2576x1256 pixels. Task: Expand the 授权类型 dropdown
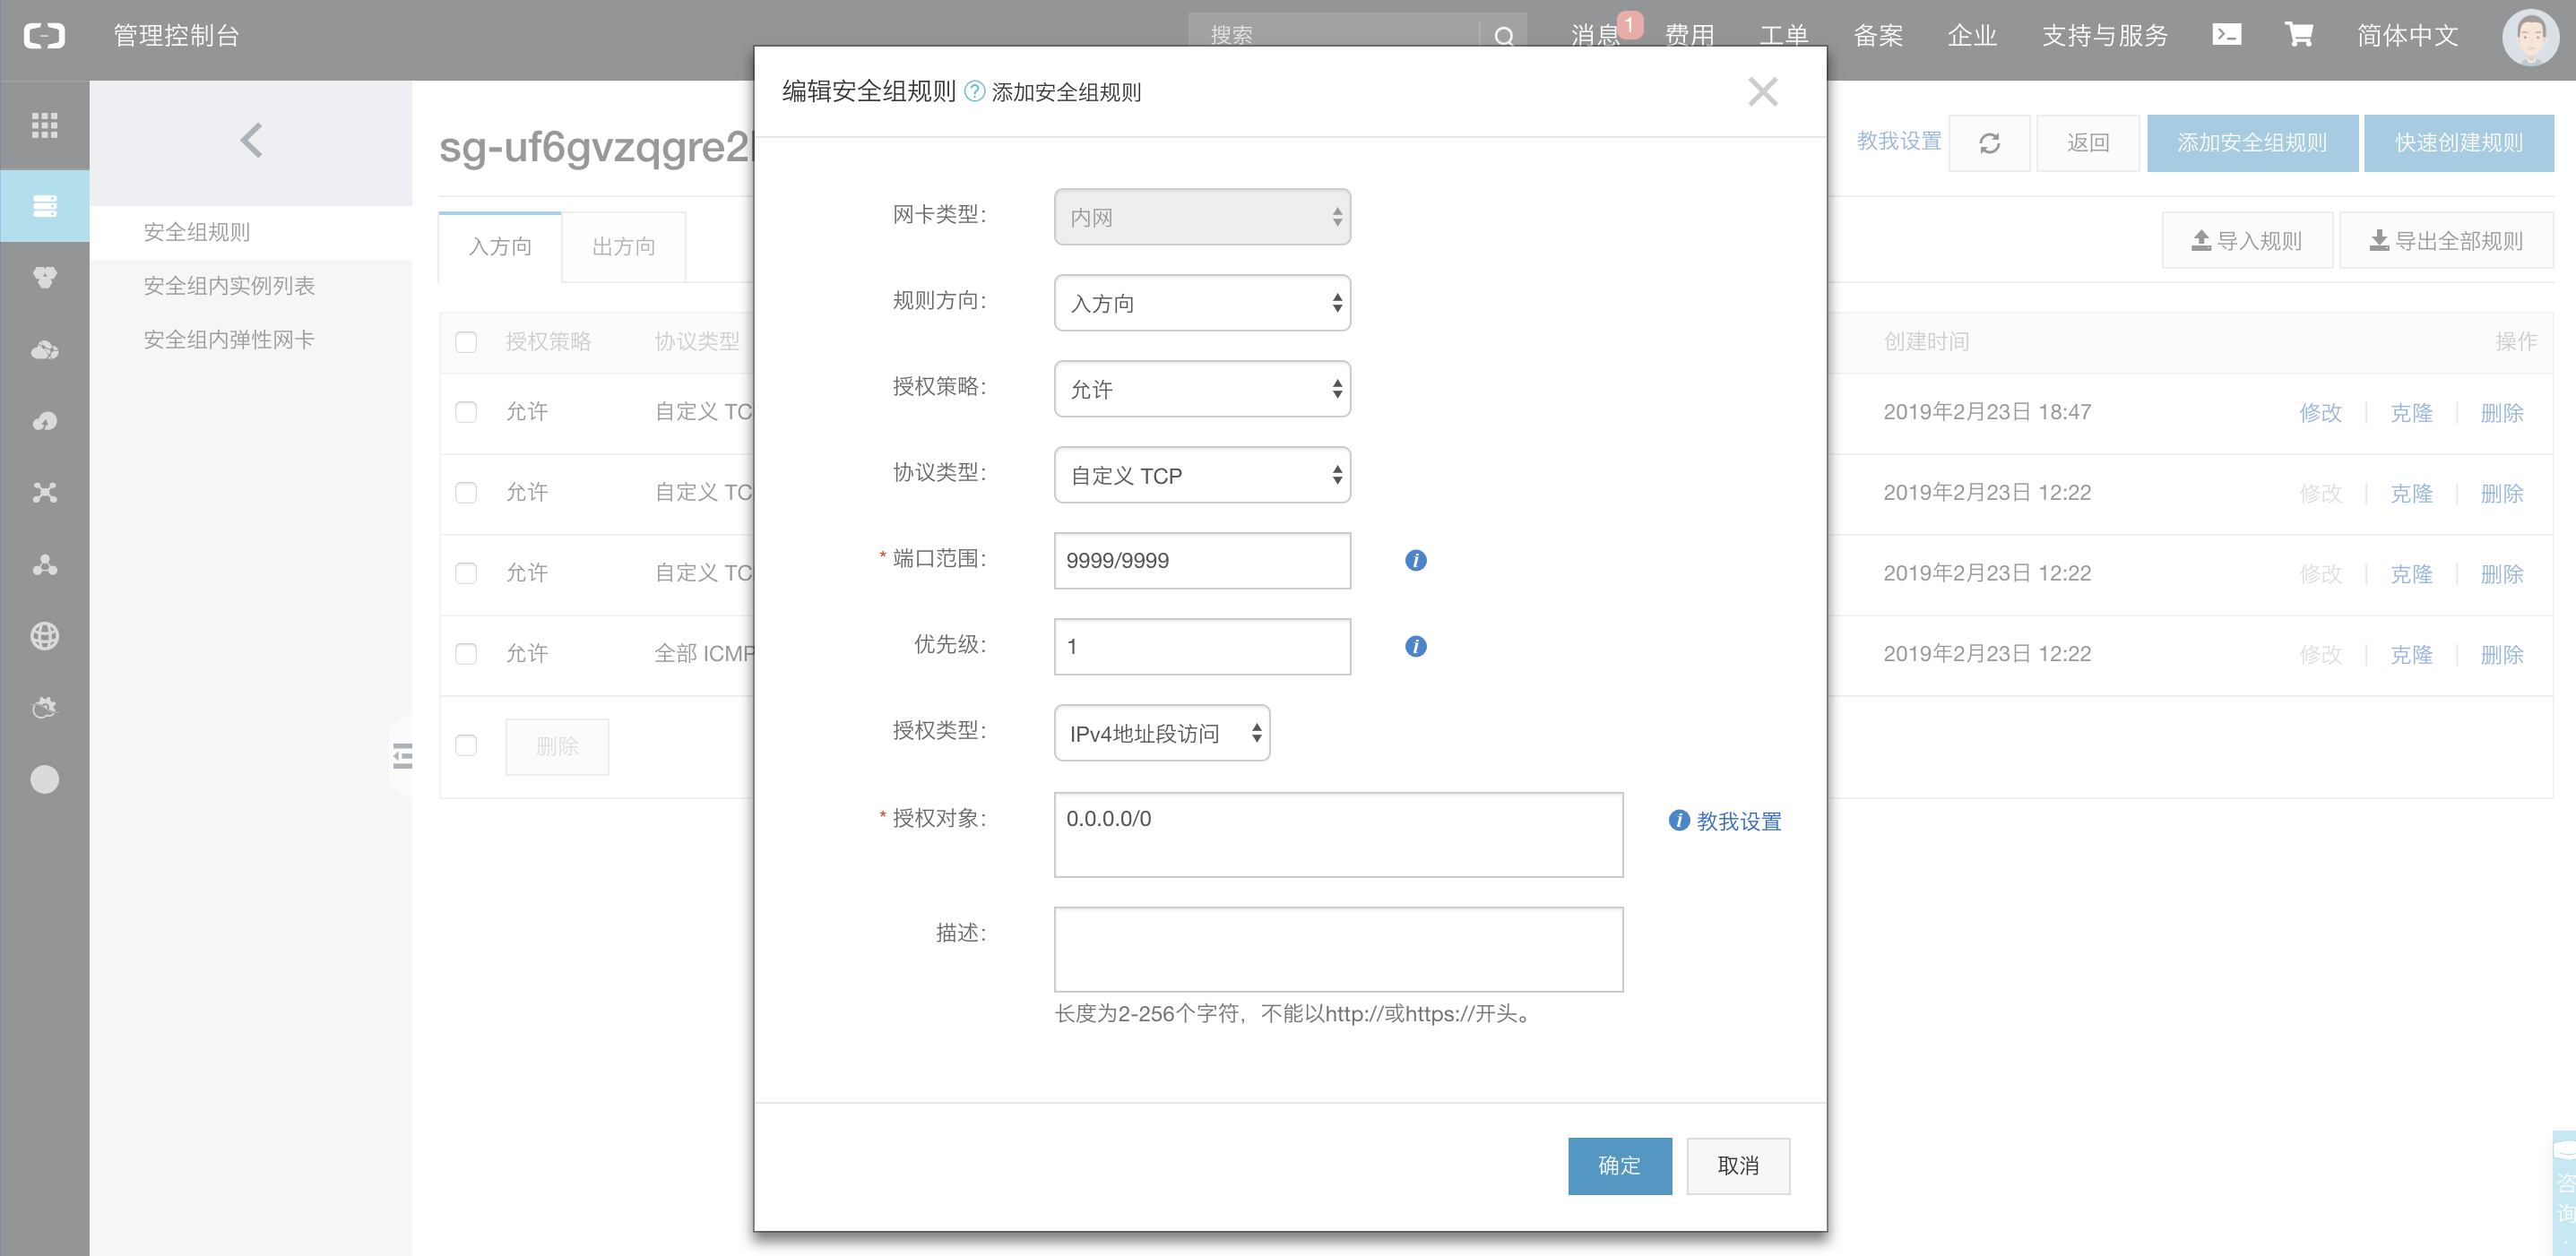click(x=1161, y=734)
